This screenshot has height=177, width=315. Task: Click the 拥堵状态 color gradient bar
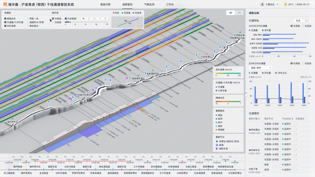coord(228,101)
